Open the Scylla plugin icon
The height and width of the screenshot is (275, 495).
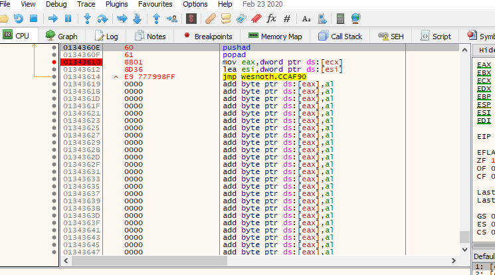tap(191, 19)
